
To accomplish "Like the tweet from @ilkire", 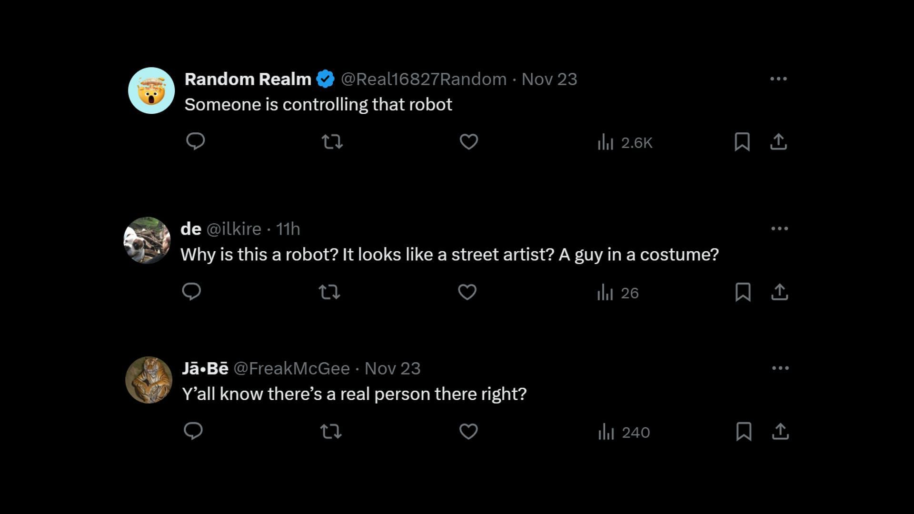I will point(467,292).
